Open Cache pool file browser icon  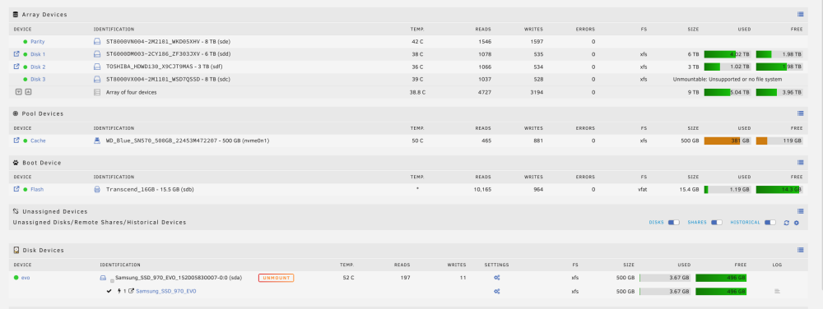tap(16, 141)
